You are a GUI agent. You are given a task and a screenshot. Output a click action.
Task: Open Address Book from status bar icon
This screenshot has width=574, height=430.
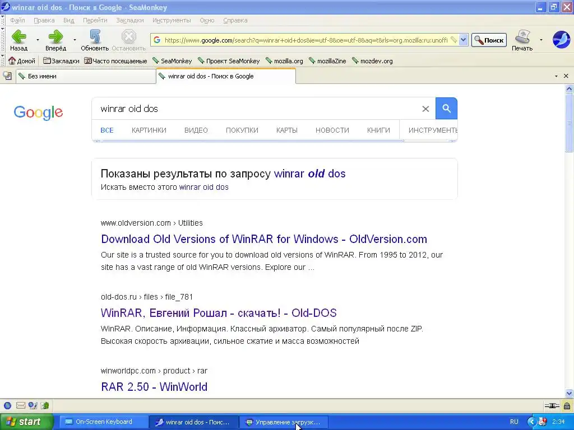pyautogui.click(x=45, y=405)
